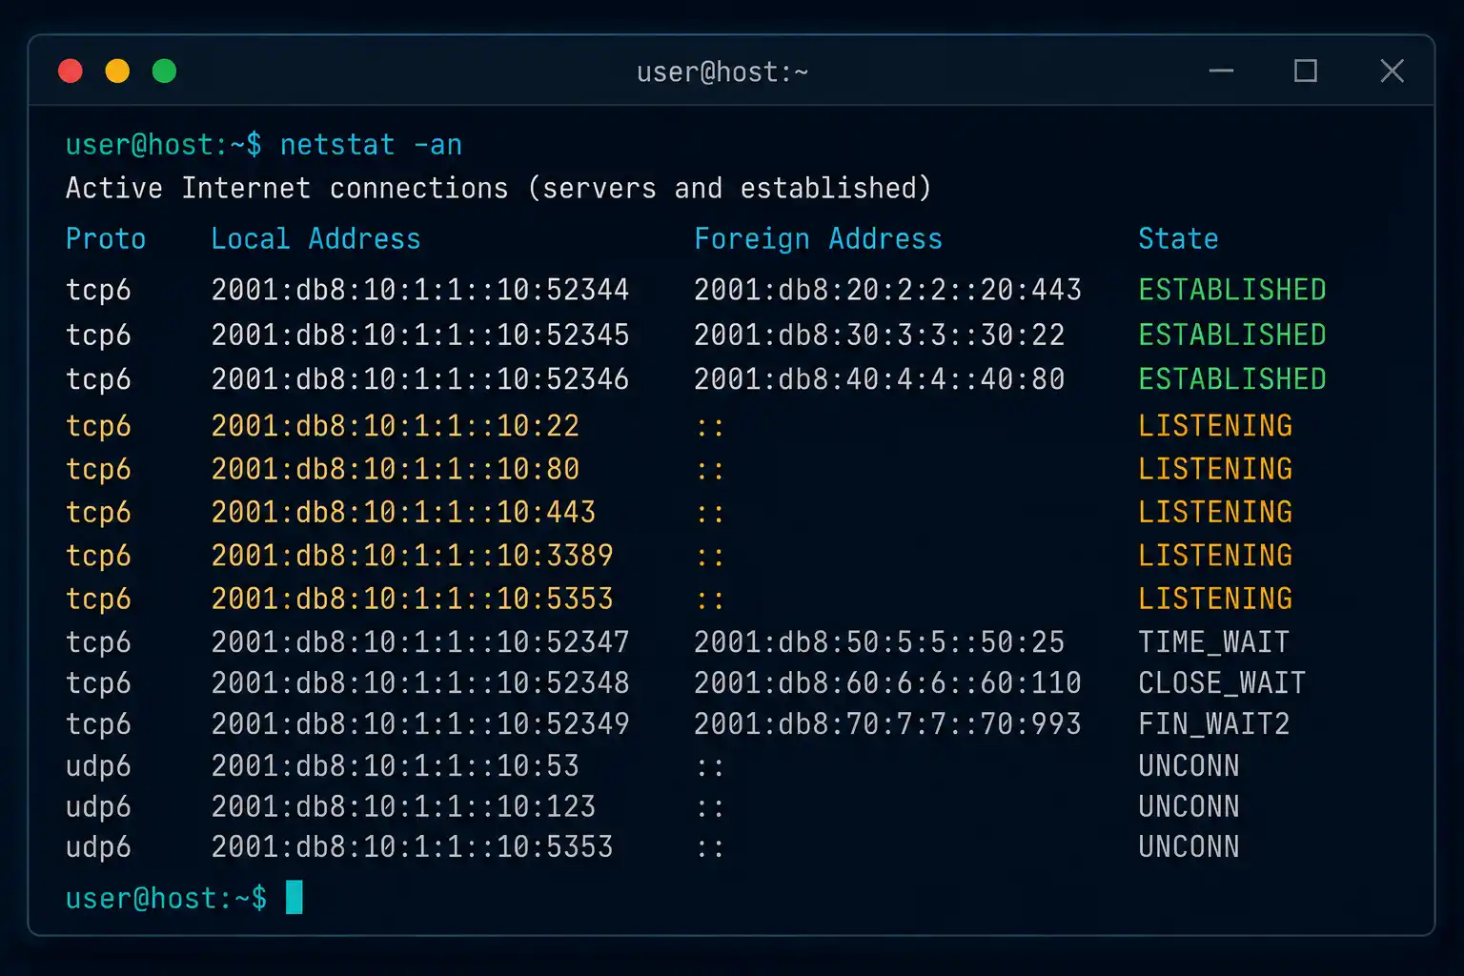
Task: Click the last user@host:~$ prompt
Action: click(167, 899)
